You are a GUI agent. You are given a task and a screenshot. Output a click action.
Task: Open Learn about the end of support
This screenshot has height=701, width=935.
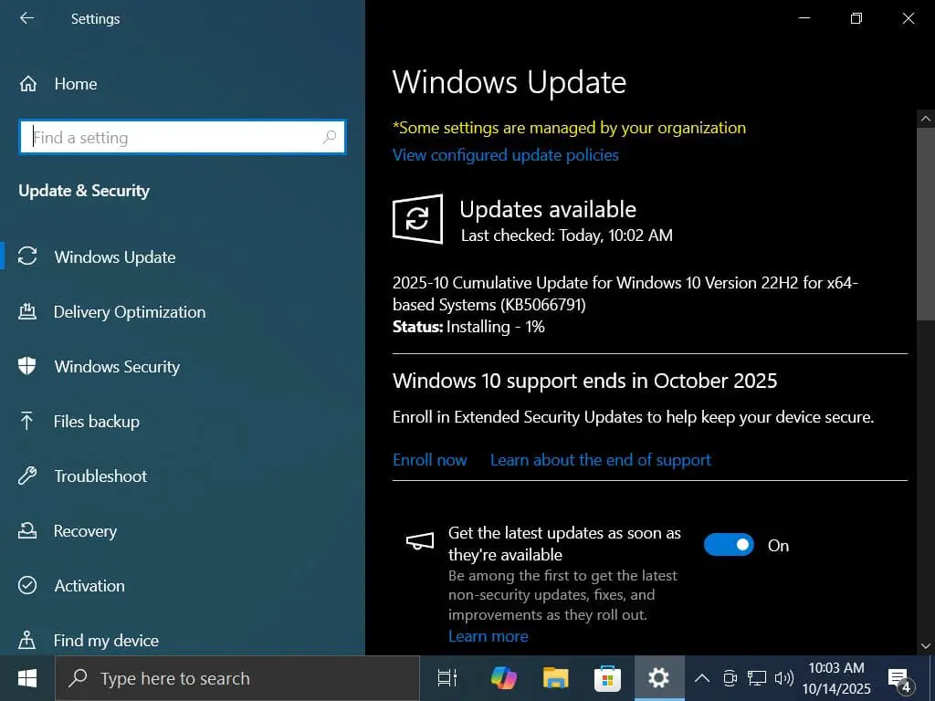point(600,460)
